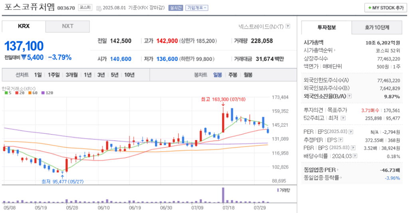This screenshot has height=213, width=409.
Task: Open the 기업개요 dropdown
Action: click(x=197, y=8)
